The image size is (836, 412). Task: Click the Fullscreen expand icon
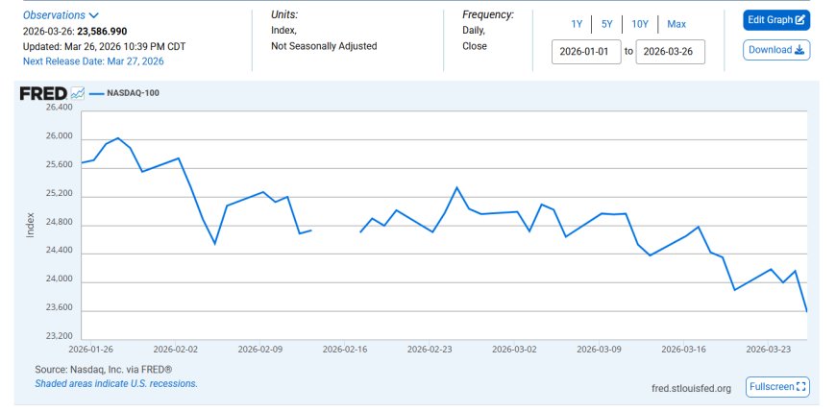click(802, 387)
